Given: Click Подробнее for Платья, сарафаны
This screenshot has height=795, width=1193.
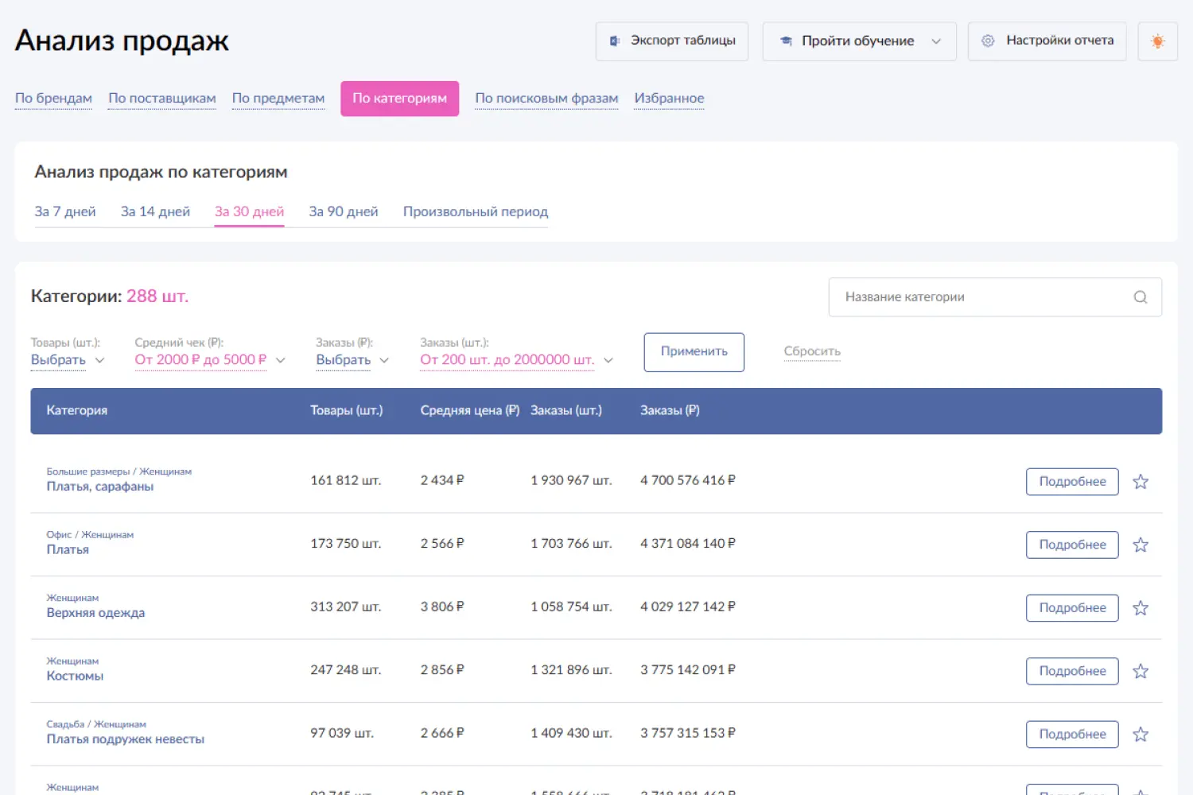Looking at the screenshot, I should click(x=1072, y=482).
